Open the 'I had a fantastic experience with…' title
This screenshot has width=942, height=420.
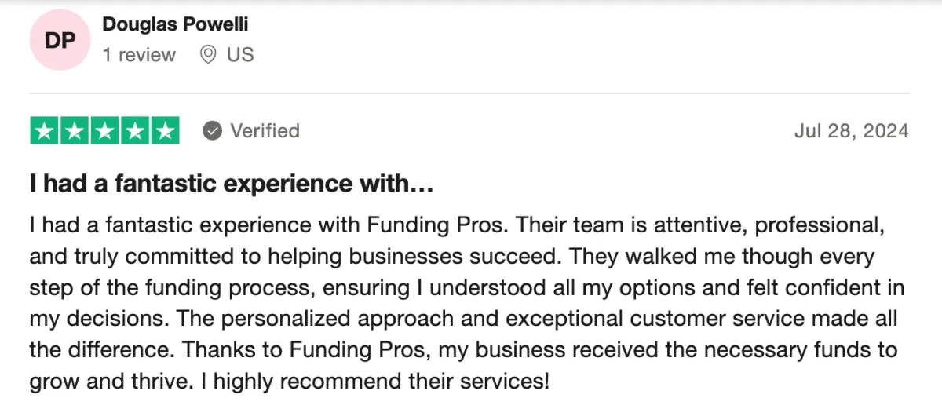coord(232,184)
